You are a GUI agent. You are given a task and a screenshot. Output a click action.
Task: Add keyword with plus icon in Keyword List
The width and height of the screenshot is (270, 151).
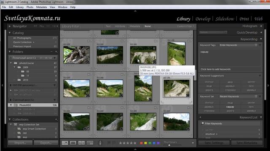(200, 117)
